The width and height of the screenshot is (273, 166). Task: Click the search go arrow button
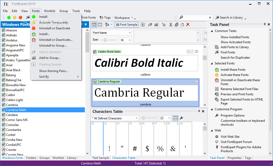(x=210, y=18)
